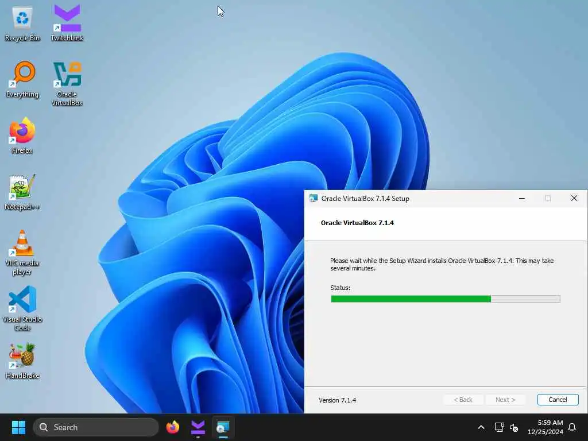
Task: Open TwitchLink from the taskbar
Action: tap(198, 427)
